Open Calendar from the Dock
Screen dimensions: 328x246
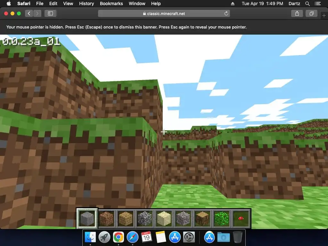[x=146, y=237]
